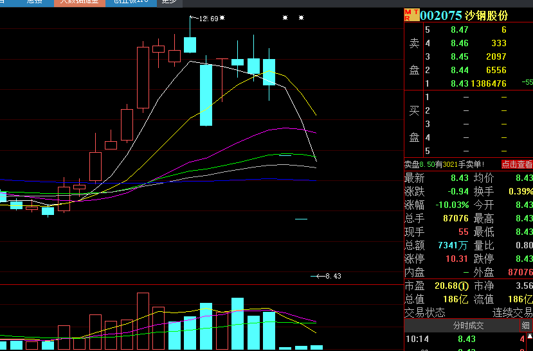533x351 pixels.
Task: Click the 外盘 value 87076
Action: click(x=520, y=272)
